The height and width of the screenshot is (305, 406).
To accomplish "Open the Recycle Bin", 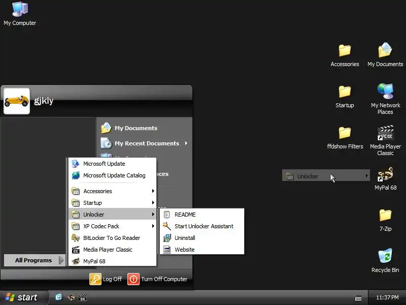I will [x=385, y=261].
